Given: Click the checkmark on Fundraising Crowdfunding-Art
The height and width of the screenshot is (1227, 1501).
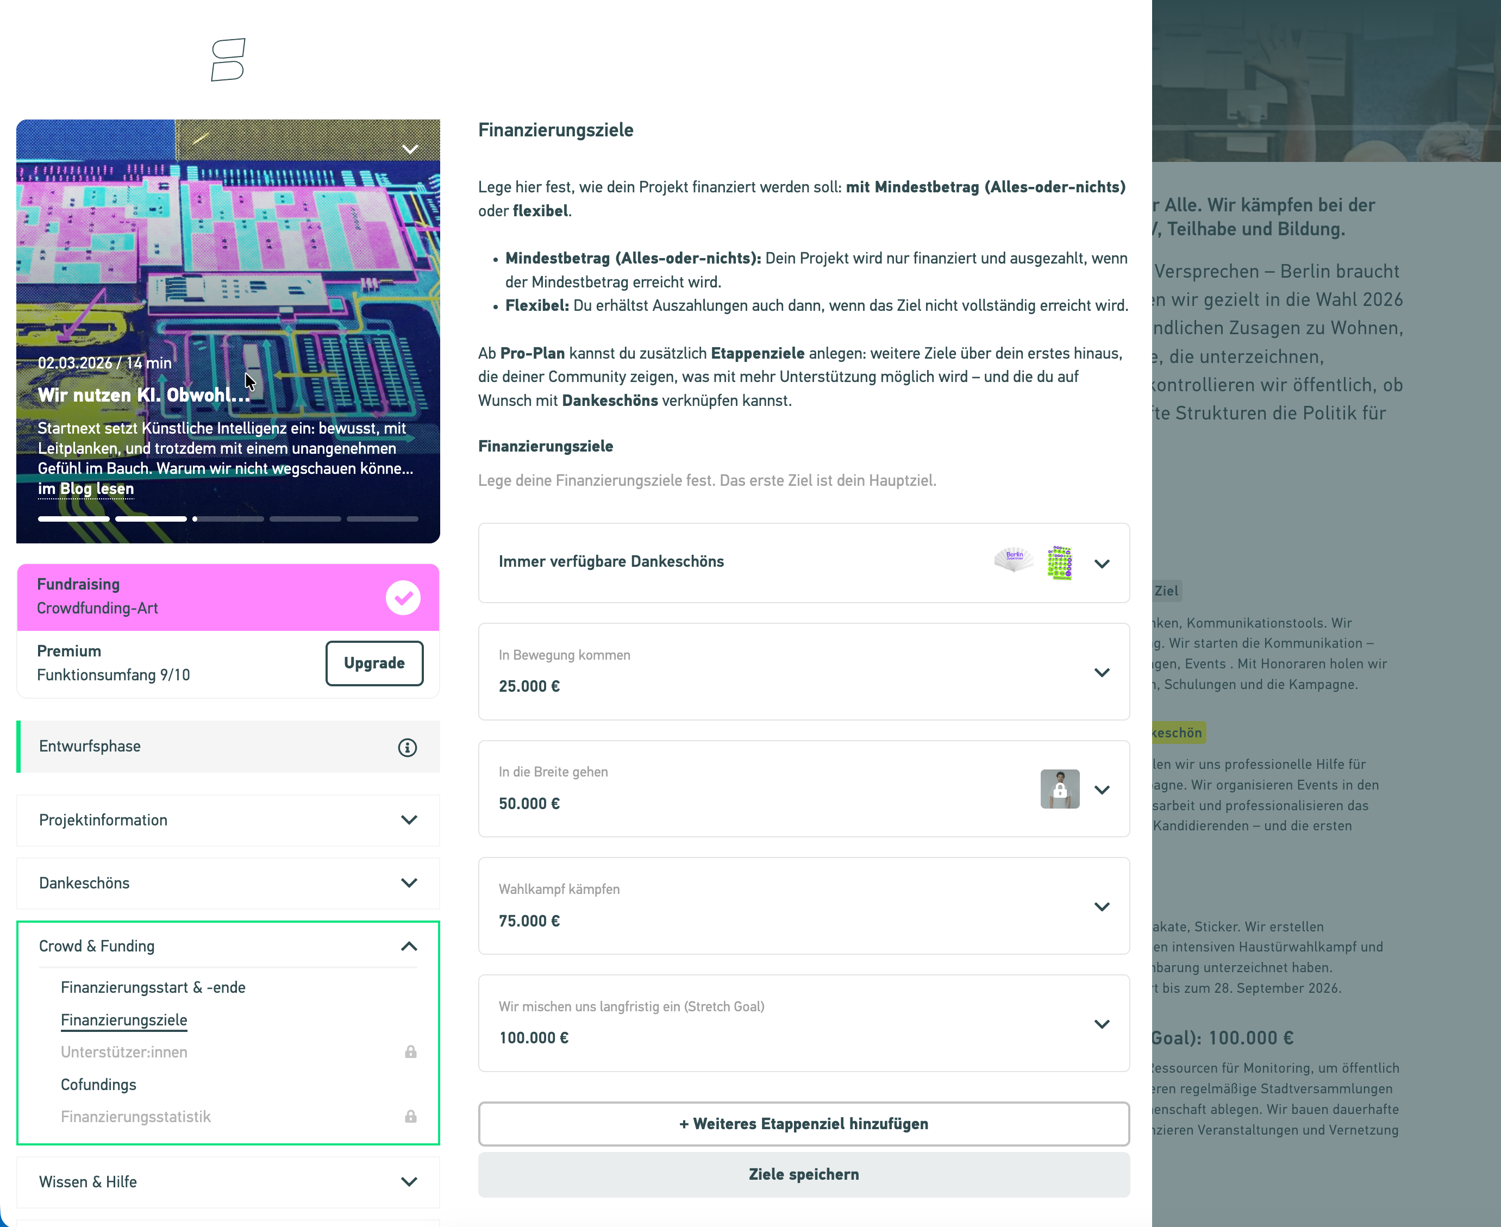Looking at the screenshot, I should (403, 597).
